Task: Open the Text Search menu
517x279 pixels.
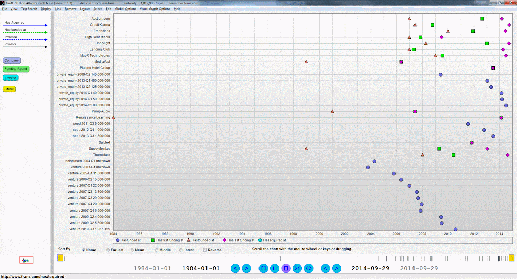Action: [x=29, y=9]
